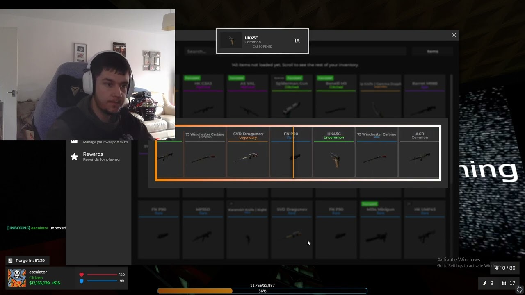Click the 11,755/32,987 XP text
Image resolution: width=525 pixels, height=295 pixels.
pyautogui.click(x=262, y=286)
